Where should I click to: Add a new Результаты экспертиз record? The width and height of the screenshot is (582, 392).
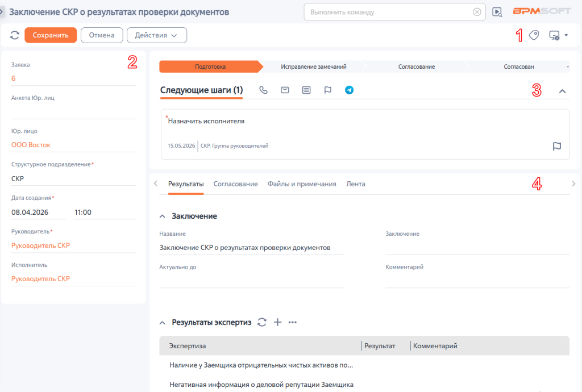pos(277,322)
